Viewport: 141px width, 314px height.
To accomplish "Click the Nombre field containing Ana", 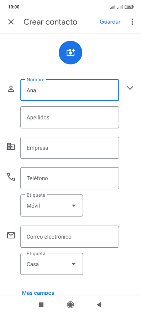I will click(70, 90).
